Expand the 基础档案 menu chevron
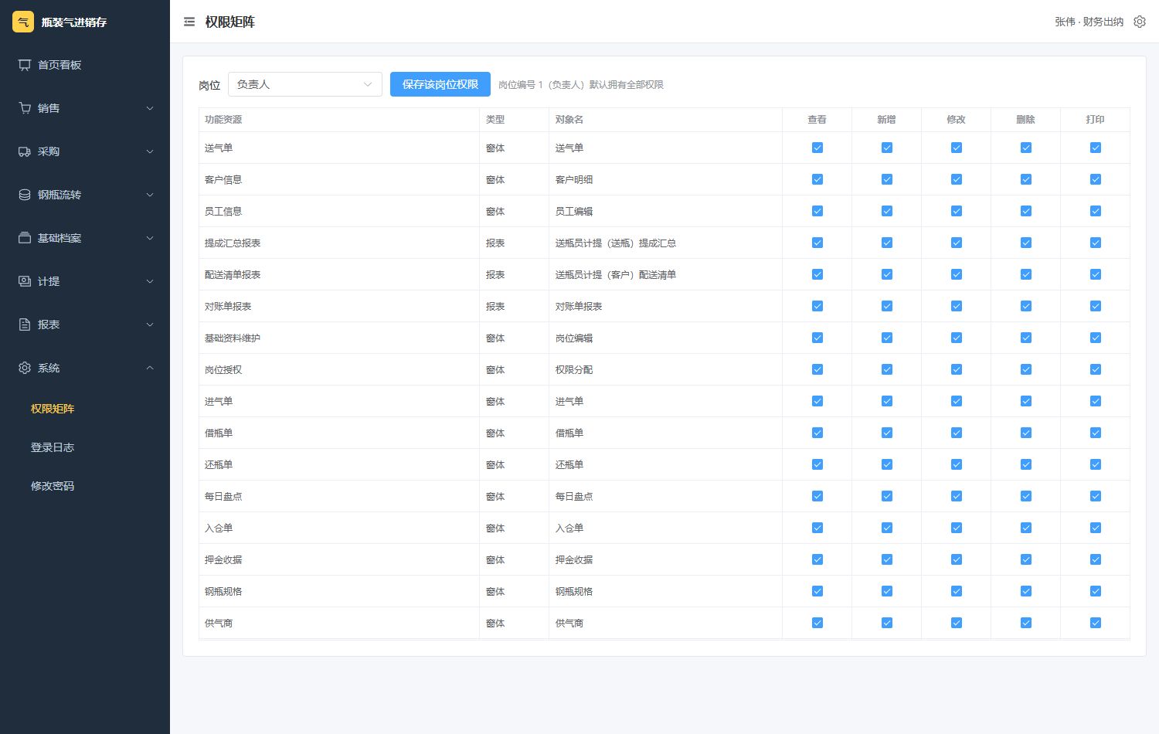This screenshot has width=1159, height=734. (x=150, y=238)
